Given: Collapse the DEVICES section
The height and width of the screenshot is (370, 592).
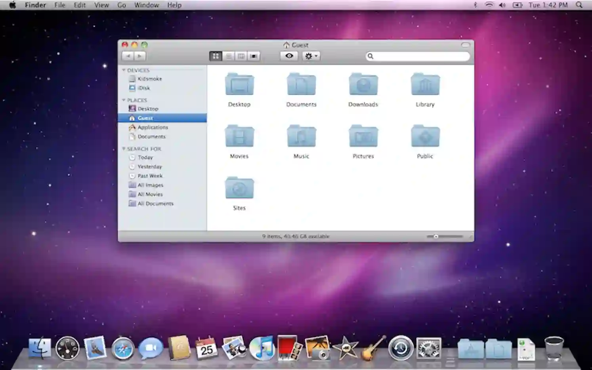Looking at the screenshot, I should coord(124,70).
